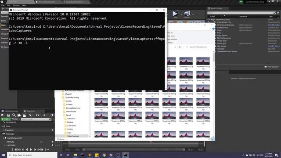Click the red playhead marker on timeline
Viewport: 281px width, 158px height.
click(x=151, y=142)
